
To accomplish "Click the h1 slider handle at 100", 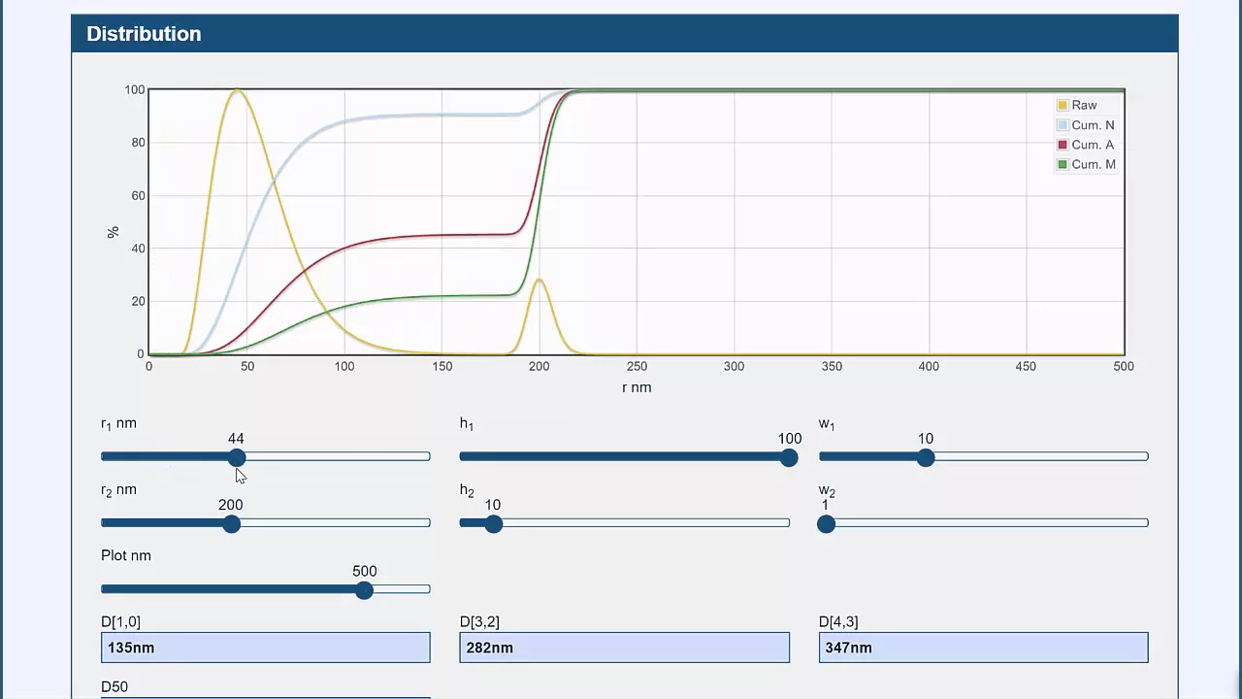I will coord(788,457).
